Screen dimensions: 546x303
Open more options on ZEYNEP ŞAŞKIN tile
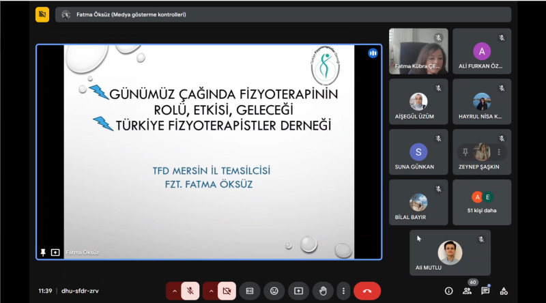tap(499, 152)
